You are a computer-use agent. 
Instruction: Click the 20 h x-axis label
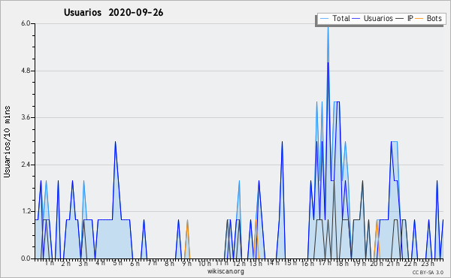(377, 263)
